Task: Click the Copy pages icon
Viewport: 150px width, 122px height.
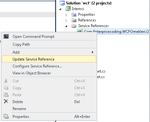Action: coord(6,88)
